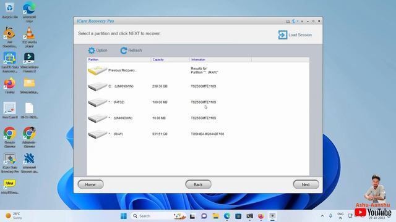Click TOSHIBA MQ04ABF100 information text
This screenshot has height=222, width=396.
tap(207, 134)
